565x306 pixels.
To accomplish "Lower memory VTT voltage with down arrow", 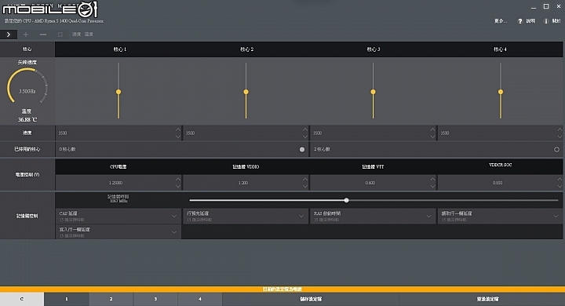I will point(432,186).
